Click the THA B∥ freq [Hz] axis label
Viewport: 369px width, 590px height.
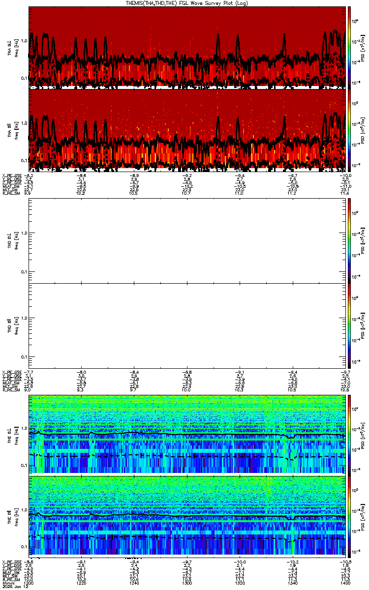pos(16,129)
